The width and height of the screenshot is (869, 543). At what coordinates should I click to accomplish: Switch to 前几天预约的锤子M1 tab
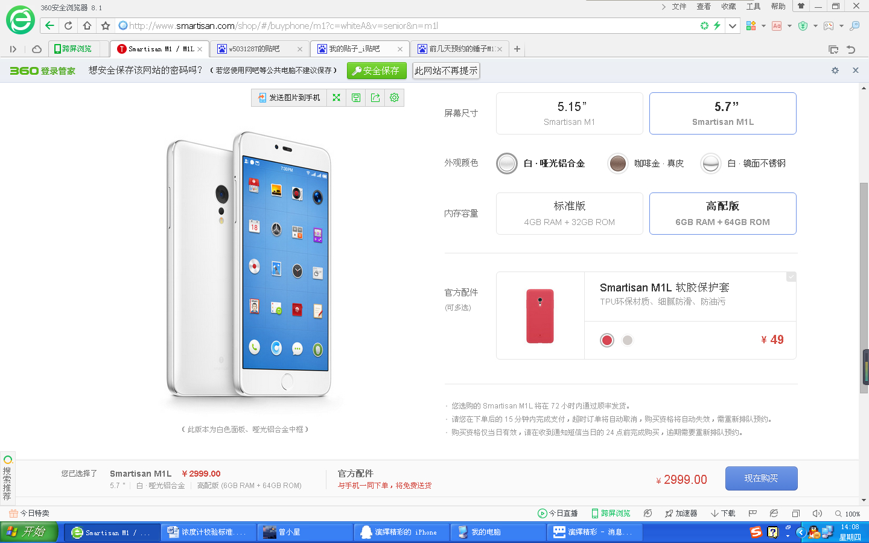tap(460, 49)
